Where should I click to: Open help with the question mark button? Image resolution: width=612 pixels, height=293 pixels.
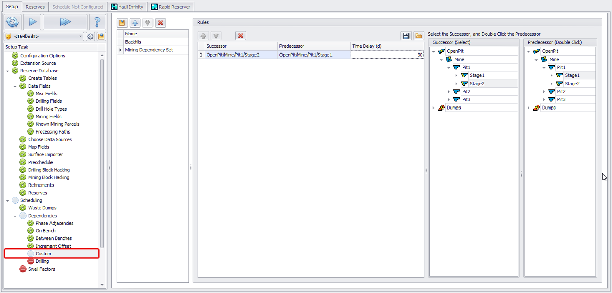97,22
